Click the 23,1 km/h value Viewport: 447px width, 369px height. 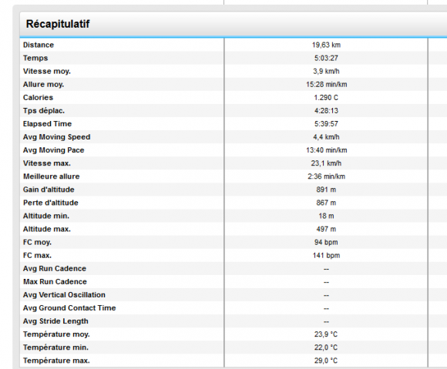pyautogui.click(x=326, y=163)
